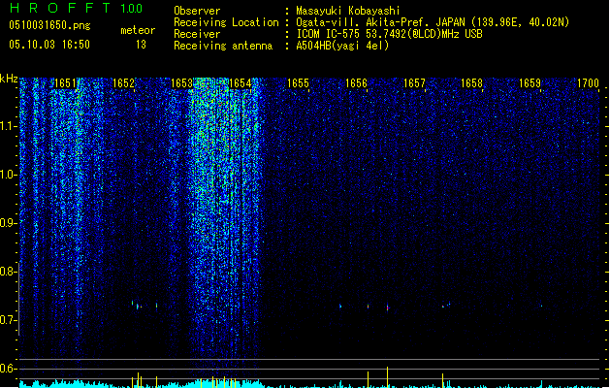Click the 1653 time marker

pyautogui.click(x=181, y=83)
